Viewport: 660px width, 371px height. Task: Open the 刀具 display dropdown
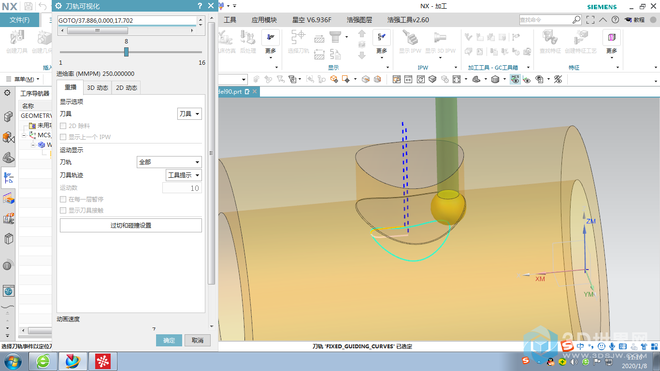click(x=189, y=114)
